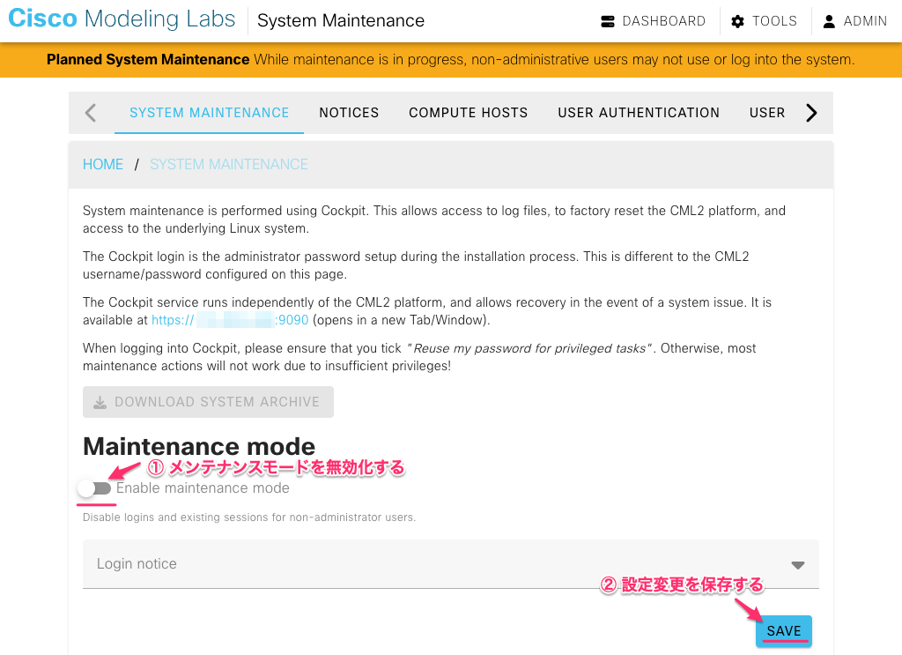Click the Cisco Modeling Labs logo
902x655 pixels.
[x=122, y=19]
